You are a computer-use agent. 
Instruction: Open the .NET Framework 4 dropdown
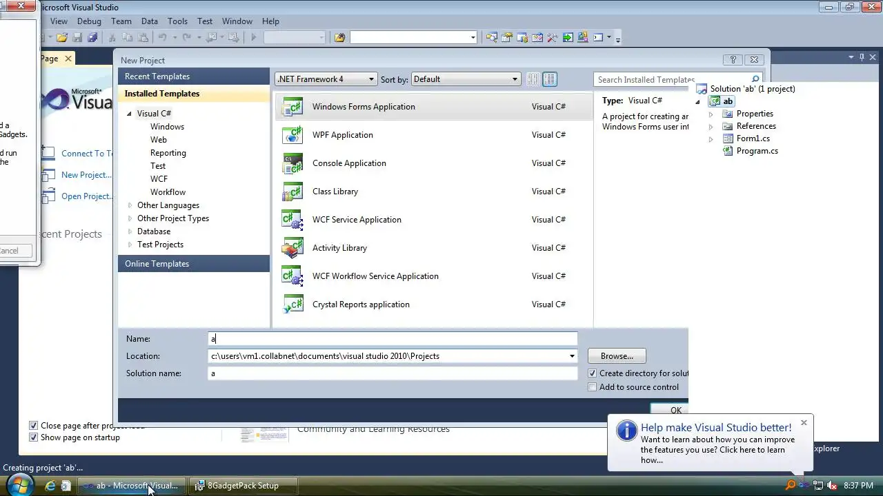coord(326,79)
